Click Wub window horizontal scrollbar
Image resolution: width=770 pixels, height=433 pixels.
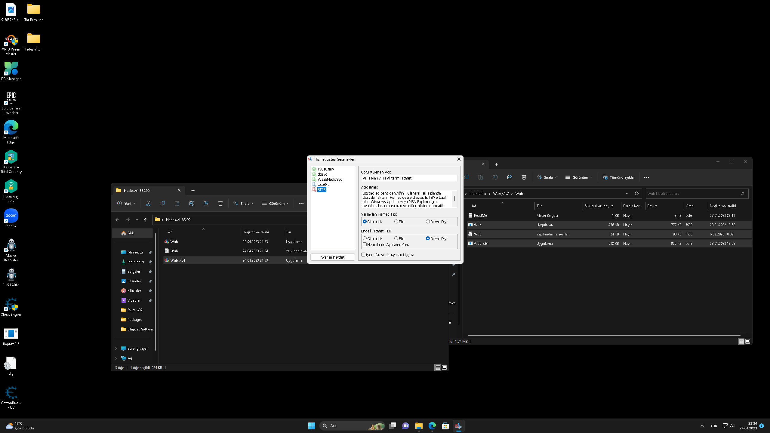point(603,335)
